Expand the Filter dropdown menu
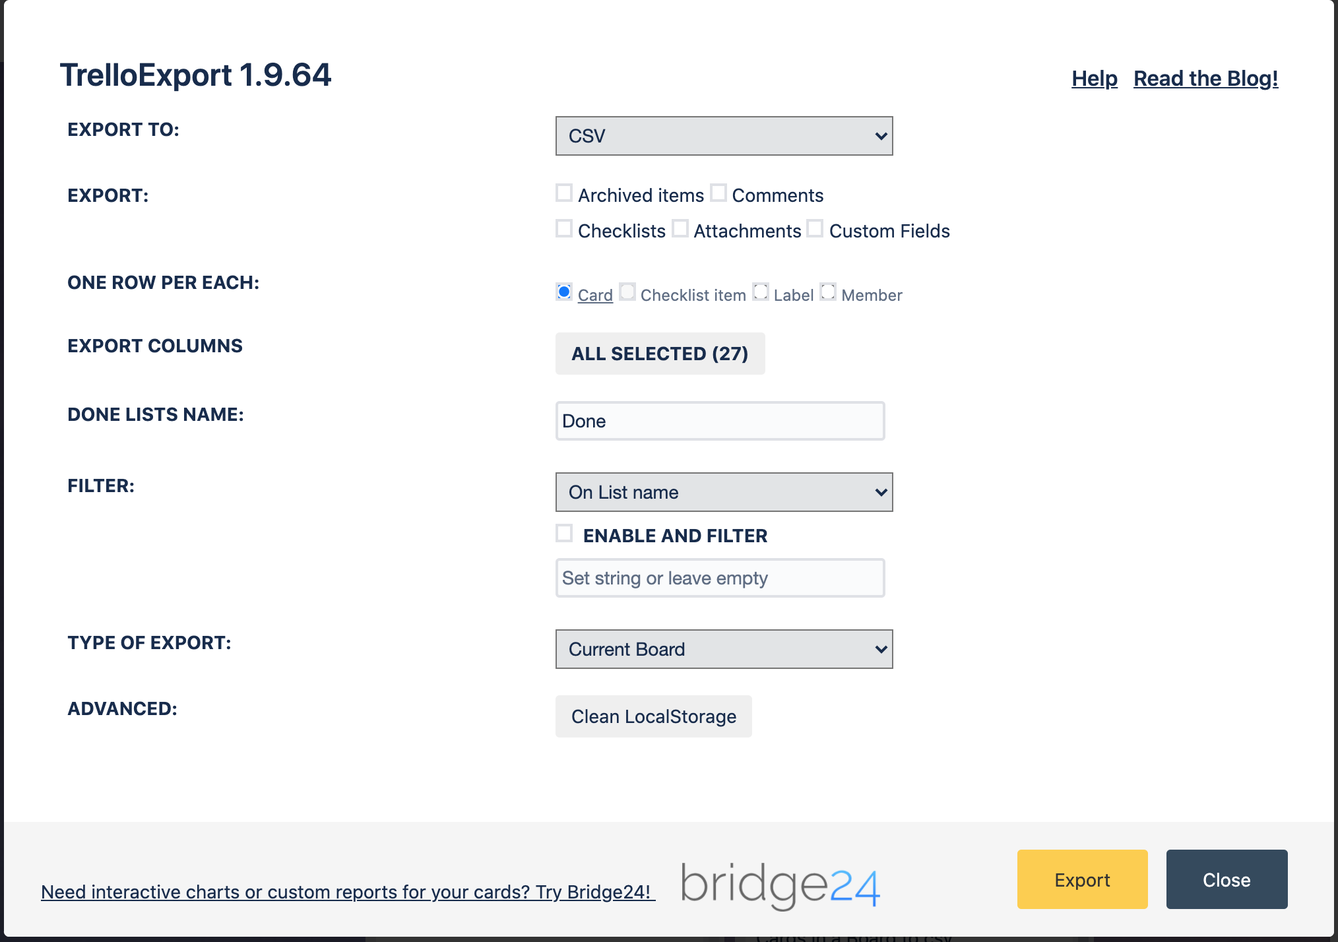This screenshot has width=1338, height=942. click(x=724, y=491)
